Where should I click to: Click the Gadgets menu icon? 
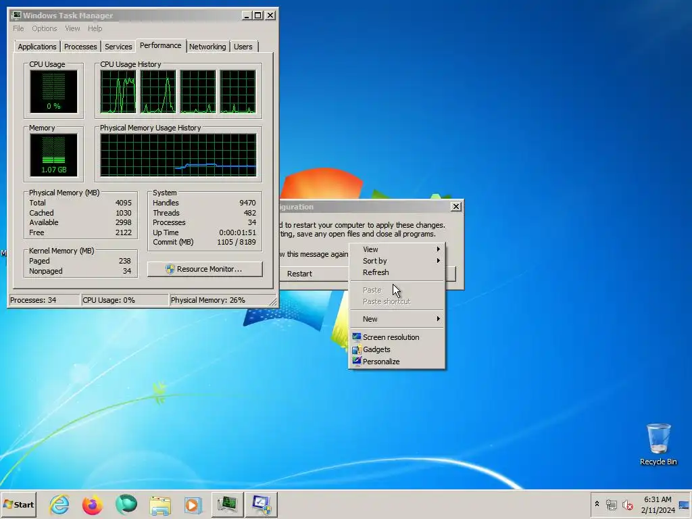tap(357, 349)
